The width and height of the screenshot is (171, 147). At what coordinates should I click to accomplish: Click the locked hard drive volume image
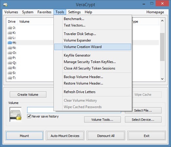point(15,114)
